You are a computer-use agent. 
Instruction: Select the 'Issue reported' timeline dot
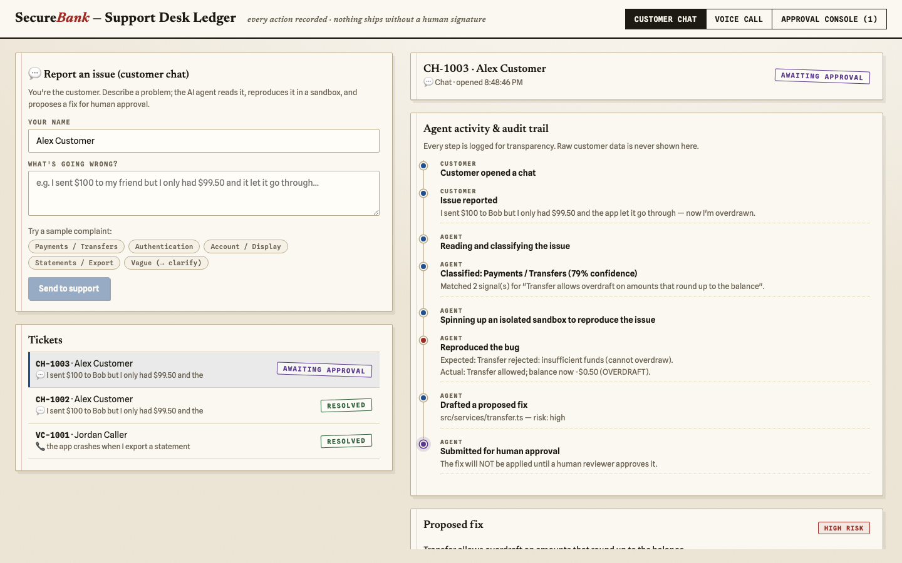423,193
